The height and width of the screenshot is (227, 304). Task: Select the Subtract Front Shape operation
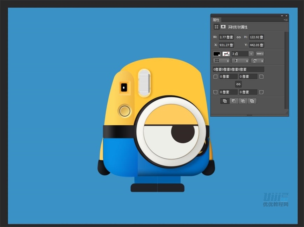(234, 101)
